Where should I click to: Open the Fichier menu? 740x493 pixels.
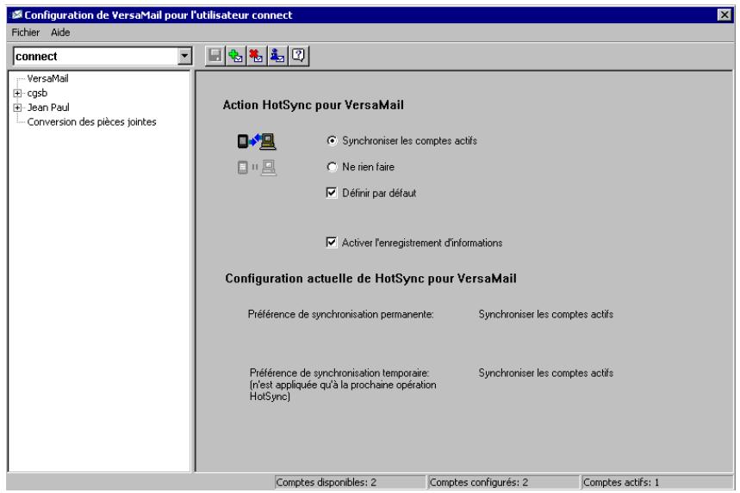pos(26,33)
